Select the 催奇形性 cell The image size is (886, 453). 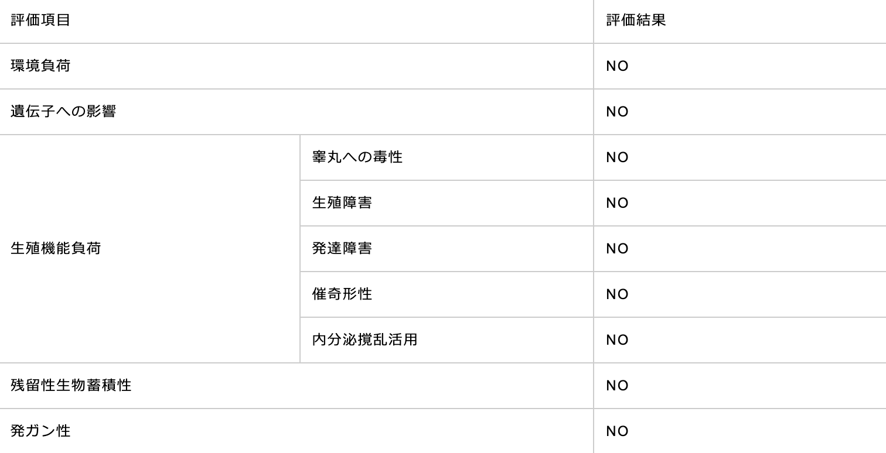(x=447, y=294)
